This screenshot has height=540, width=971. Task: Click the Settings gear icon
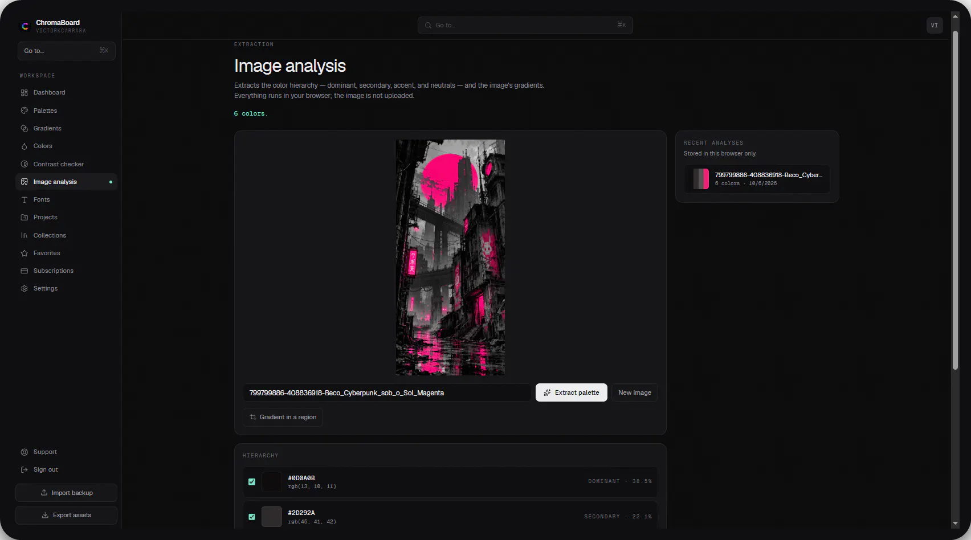[x=24, y=289]
